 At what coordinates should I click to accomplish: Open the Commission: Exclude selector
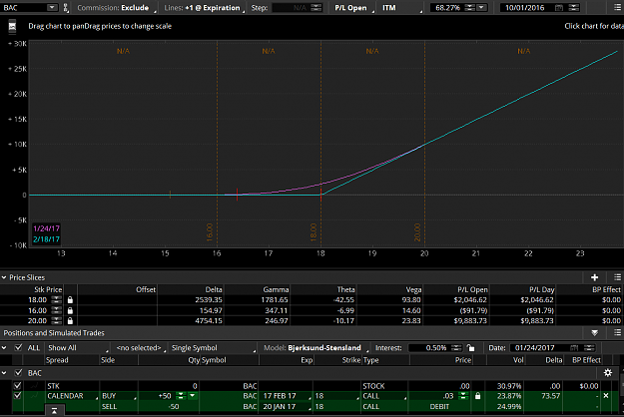point(116,8)
